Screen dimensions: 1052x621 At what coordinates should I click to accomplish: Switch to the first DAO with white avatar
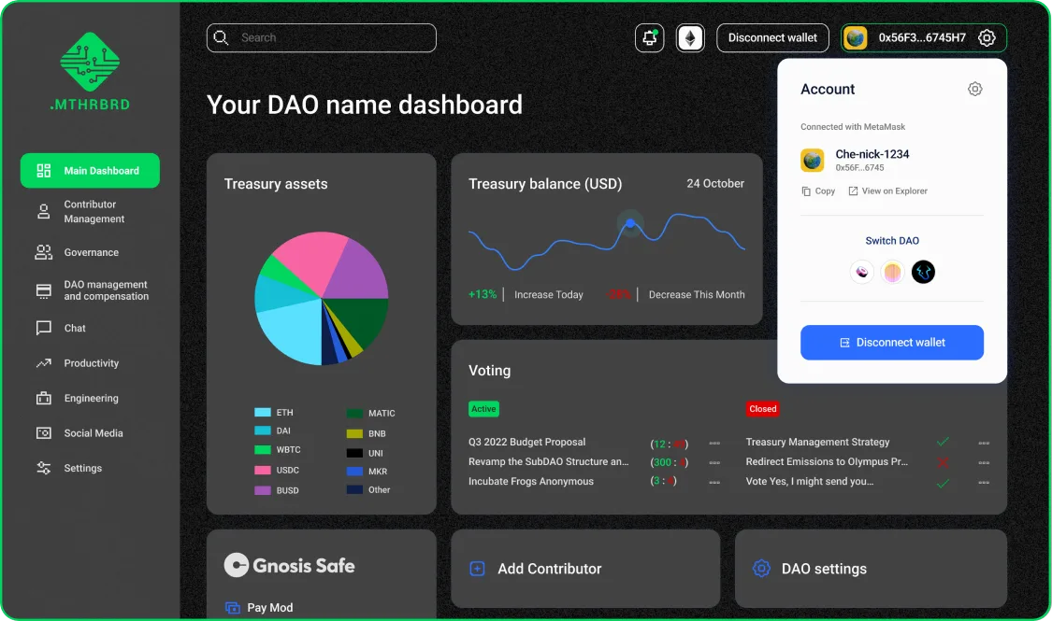click(x=861, y=272)
